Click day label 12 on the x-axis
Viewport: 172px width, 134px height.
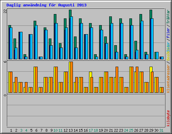[66, 130]
